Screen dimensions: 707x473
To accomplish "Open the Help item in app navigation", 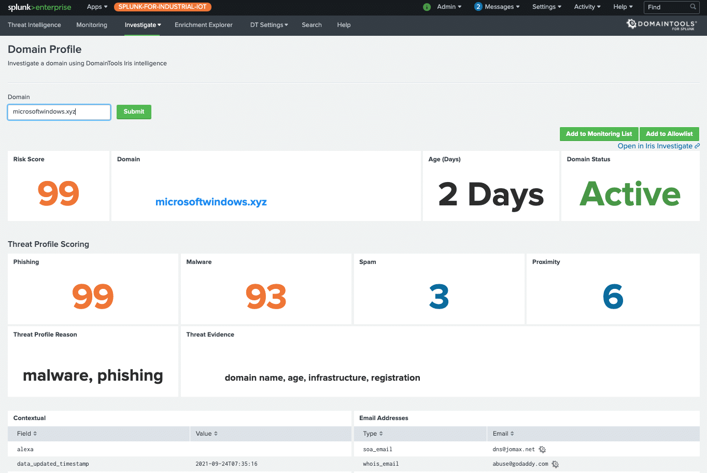I will [x=344, y=25].
